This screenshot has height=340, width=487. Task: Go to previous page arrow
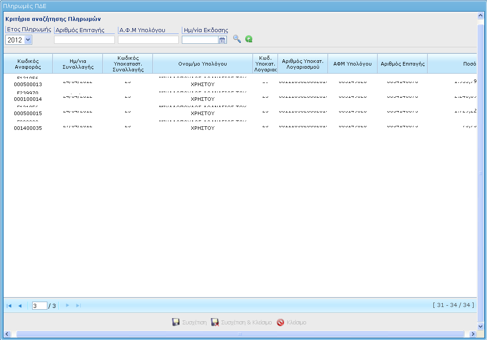coord(20,306)
